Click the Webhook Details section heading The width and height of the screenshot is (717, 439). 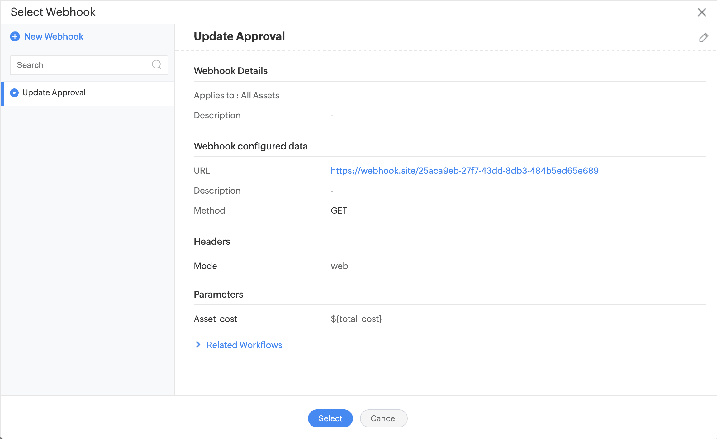pyautogui.click(x=230, y=71)
